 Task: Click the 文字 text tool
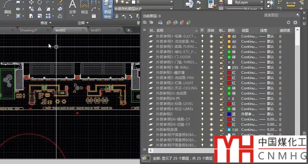click(x=72, y=7)
